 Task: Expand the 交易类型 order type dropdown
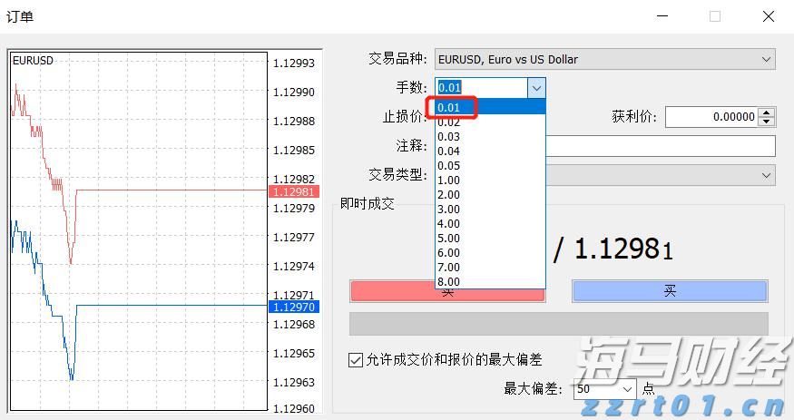click(x=766, y=175)
